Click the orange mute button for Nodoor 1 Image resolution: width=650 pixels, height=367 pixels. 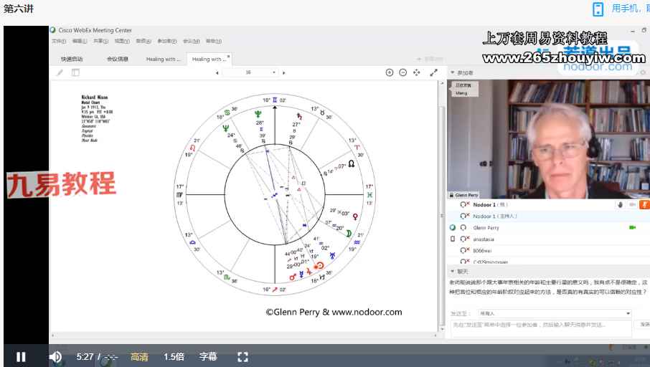coord(644,204)
